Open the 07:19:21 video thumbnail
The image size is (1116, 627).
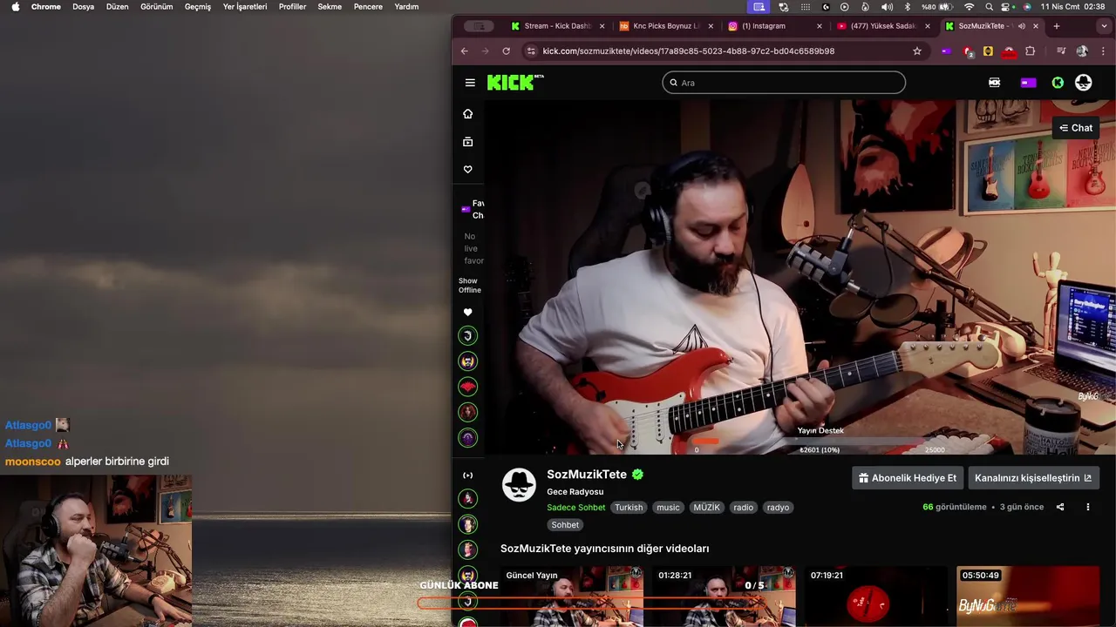(x=875, y=597)
